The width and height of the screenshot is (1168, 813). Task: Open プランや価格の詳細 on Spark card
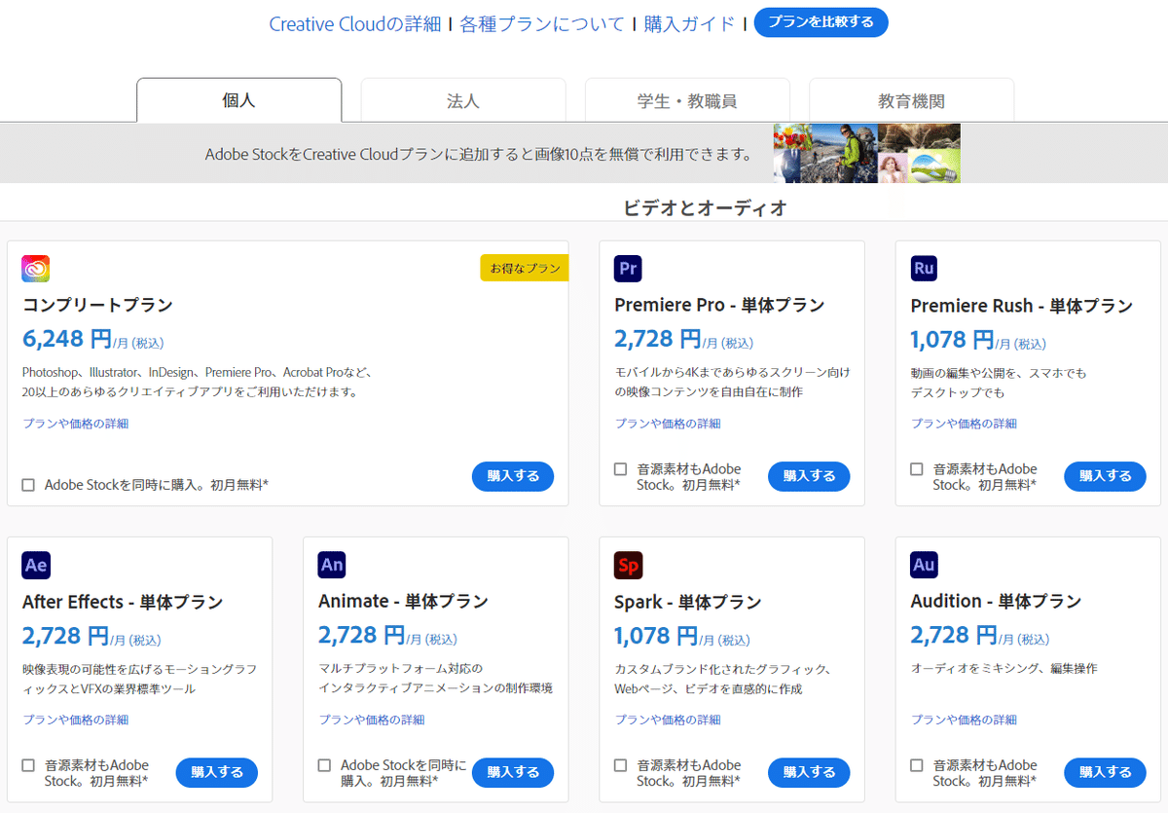668,720
